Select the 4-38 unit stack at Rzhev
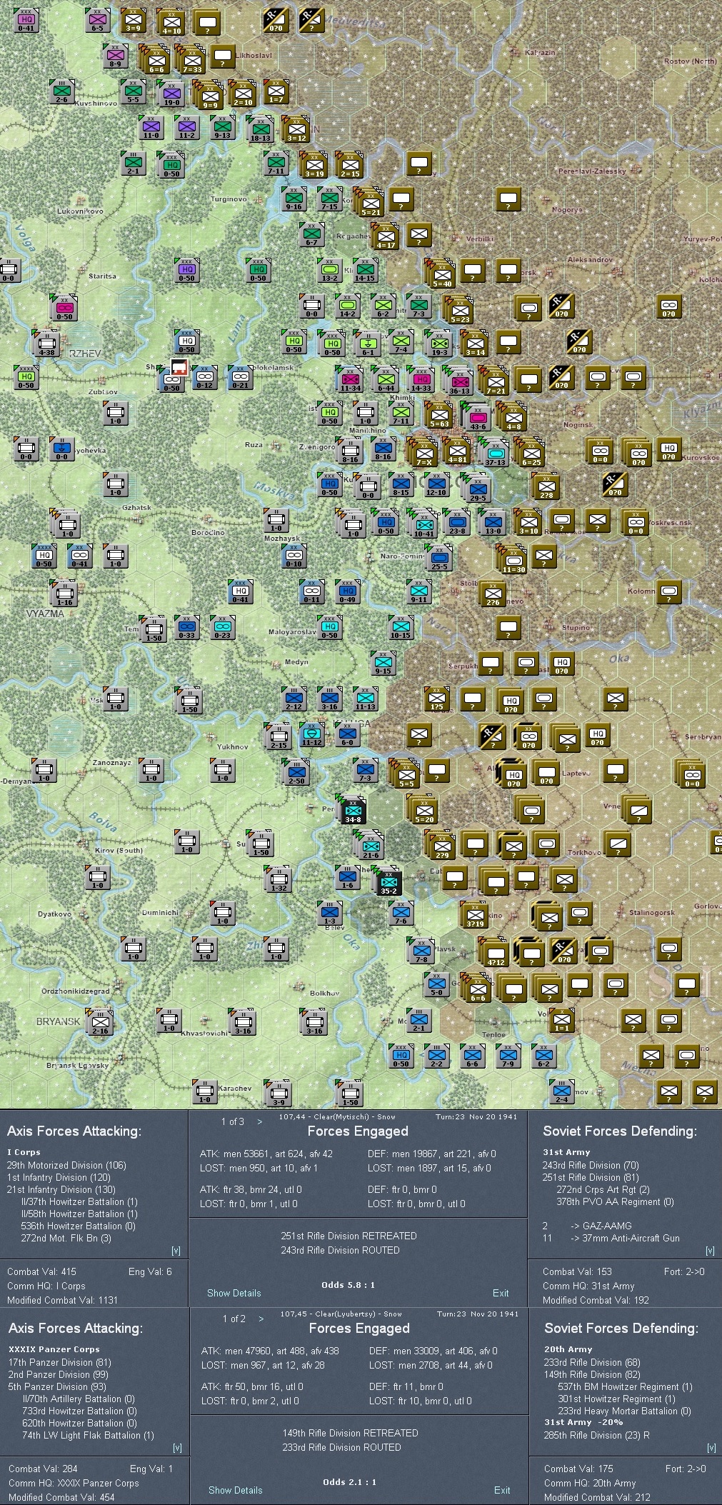 (46, 344)
